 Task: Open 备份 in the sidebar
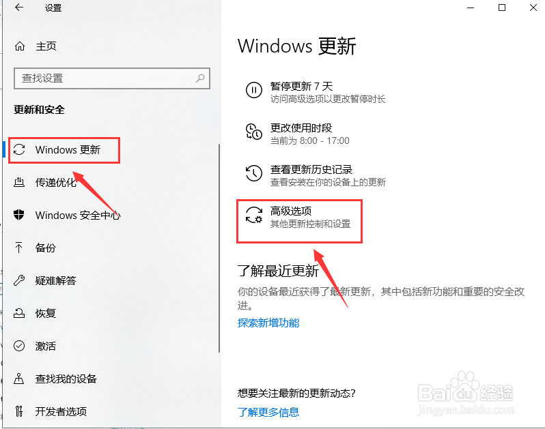pyautogui.click(x=45, y=248)
